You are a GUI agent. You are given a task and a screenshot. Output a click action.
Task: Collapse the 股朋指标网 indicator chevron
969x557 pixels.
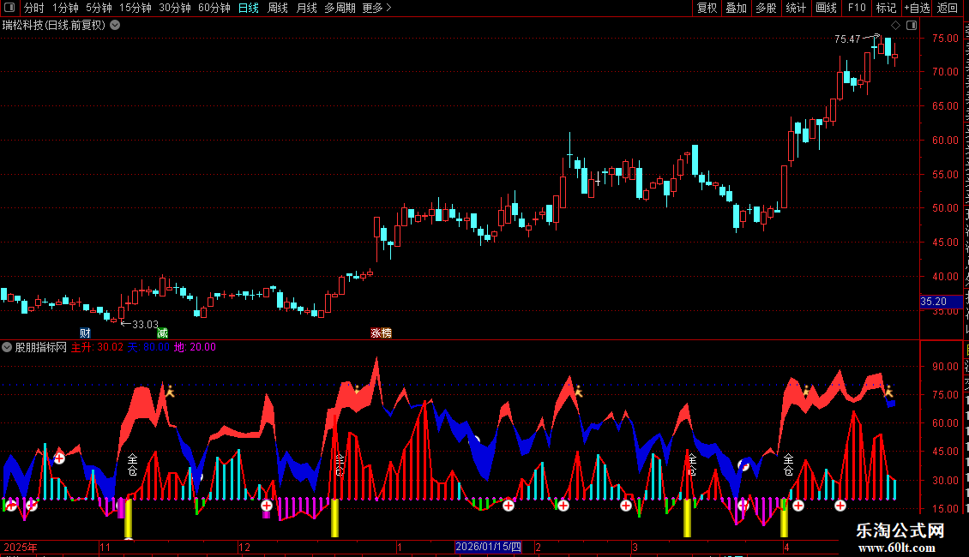click(7, 347)
